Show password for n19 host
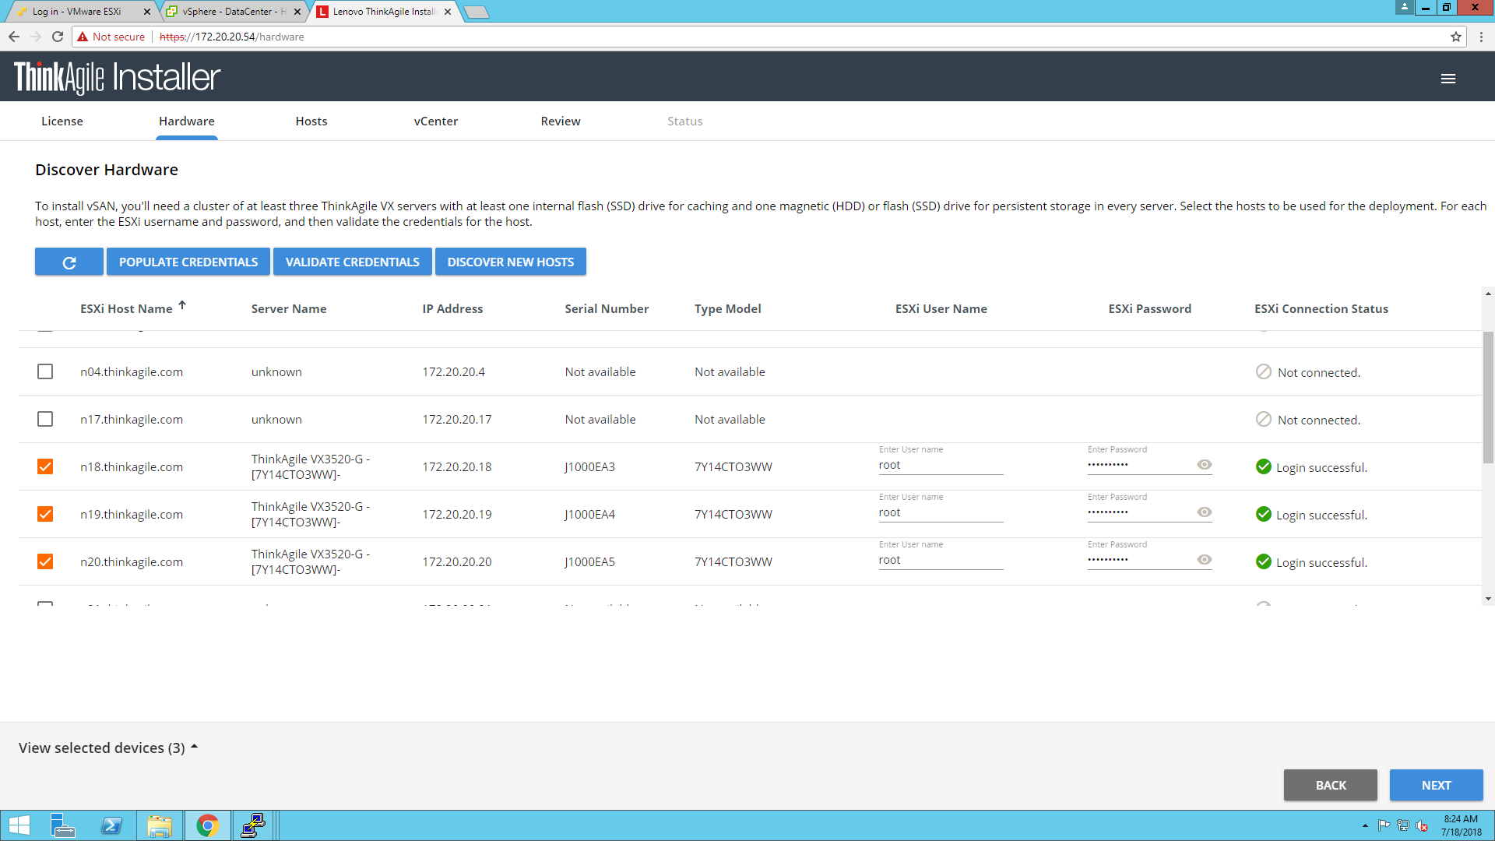The height and width of the screenshot is (841, 1495). 1204,512
